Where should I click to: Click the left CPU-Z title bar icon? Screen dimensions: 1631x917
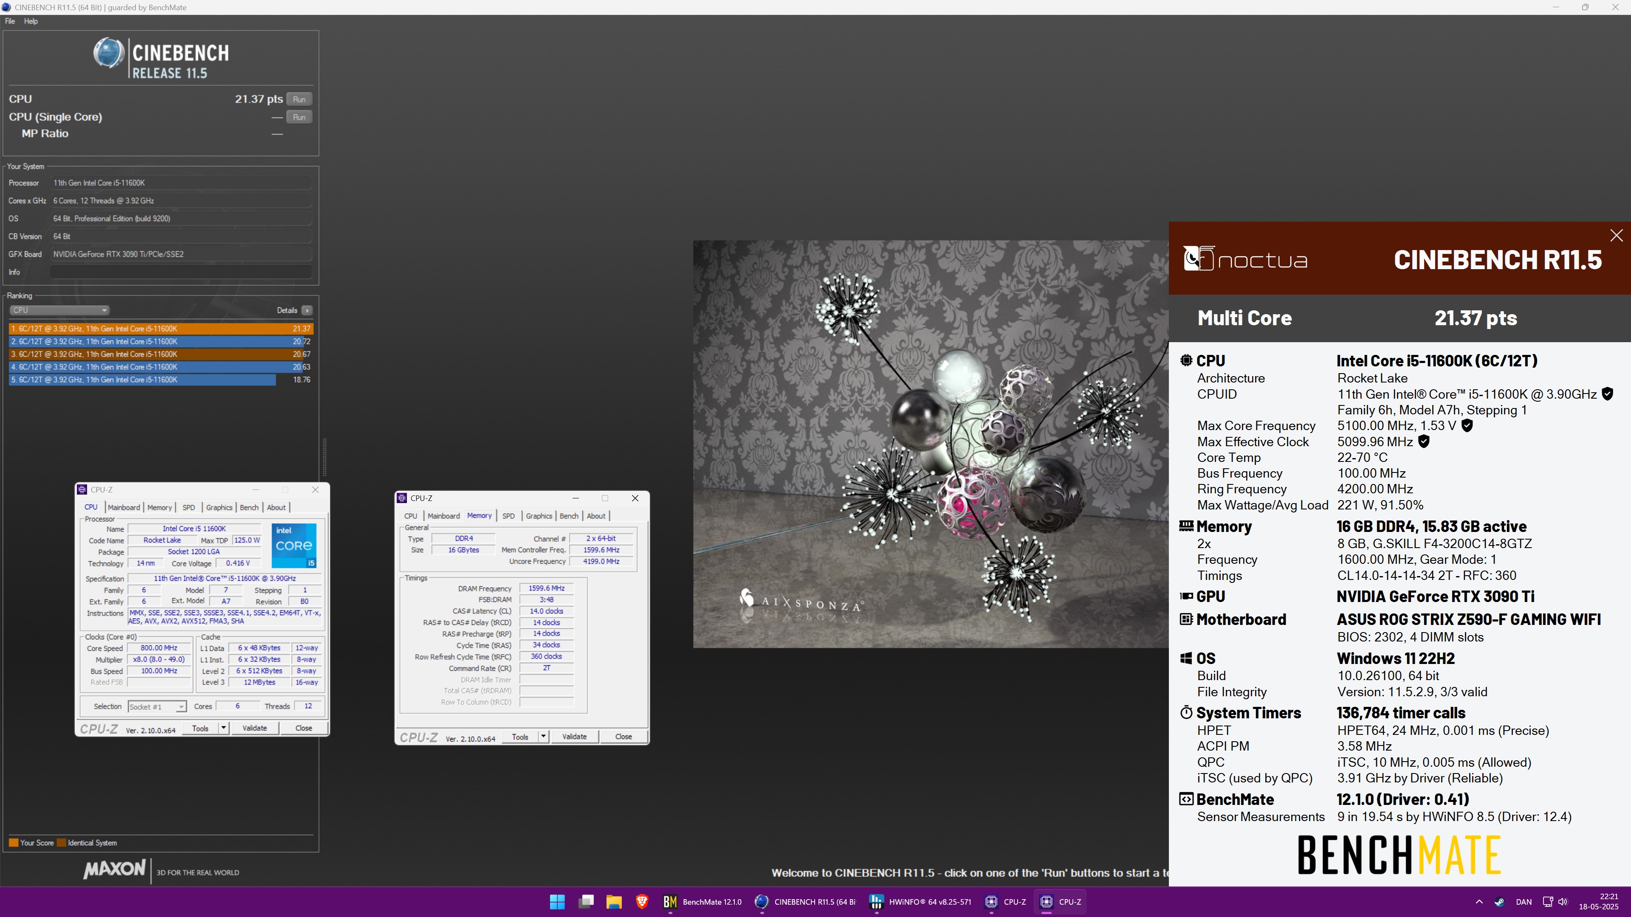pos(82,489)
